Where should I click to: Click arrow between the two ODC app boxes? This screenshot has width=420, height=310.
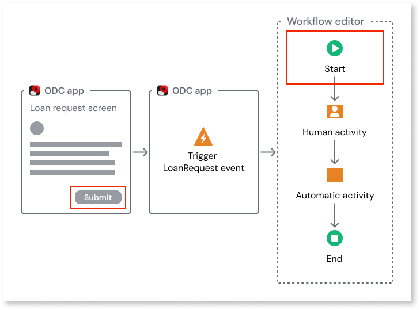(x=140, y=152)
